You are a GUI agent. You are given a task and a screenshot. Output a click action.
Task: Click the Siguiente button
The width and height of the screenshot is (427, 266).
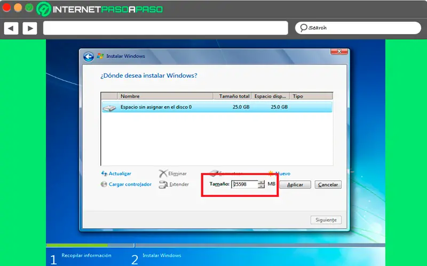(326, 220)
